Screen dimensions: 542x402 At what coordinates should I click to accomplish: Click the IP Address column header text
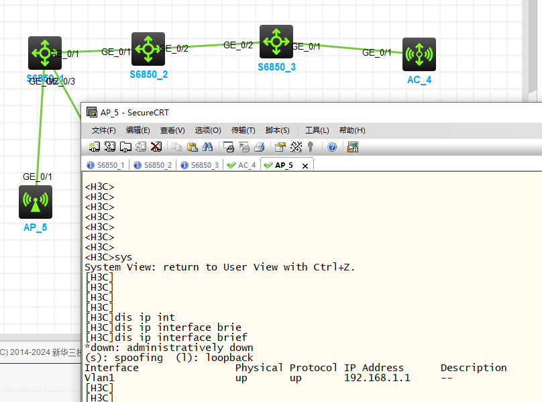click(x=374, y=368)
